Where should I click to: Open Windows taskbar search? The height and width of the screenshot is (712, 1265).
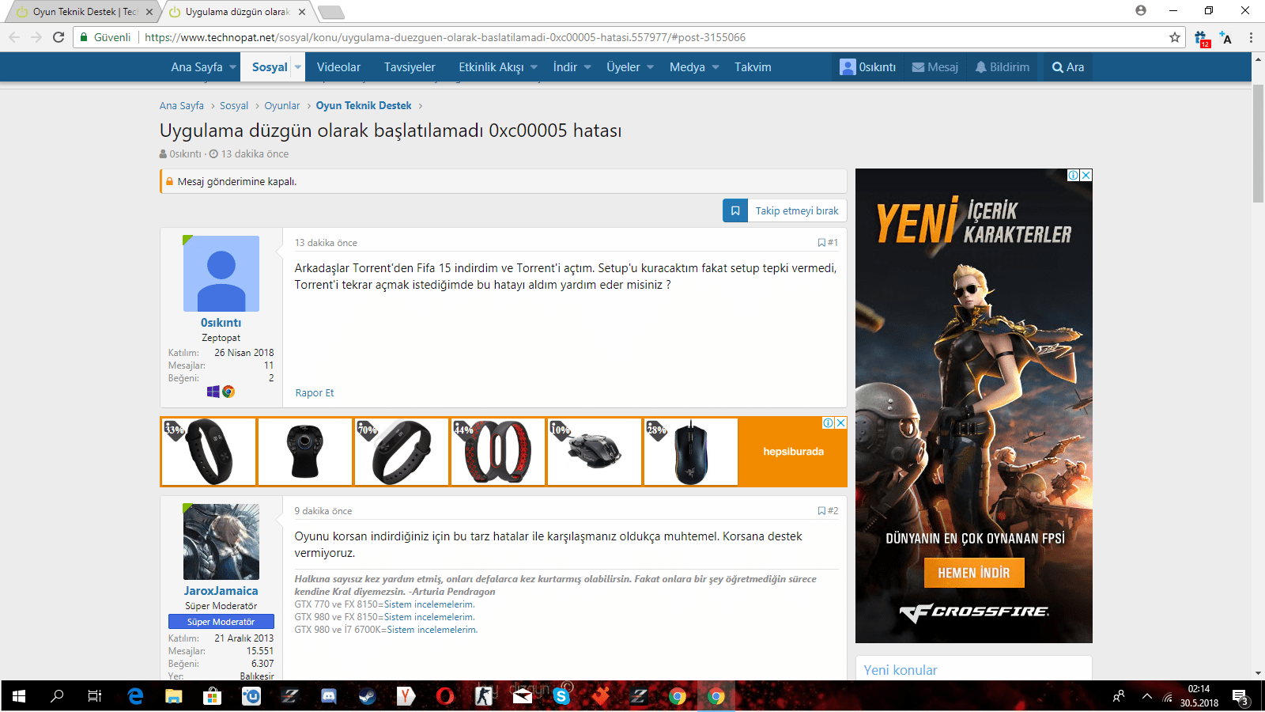point(57,696)
